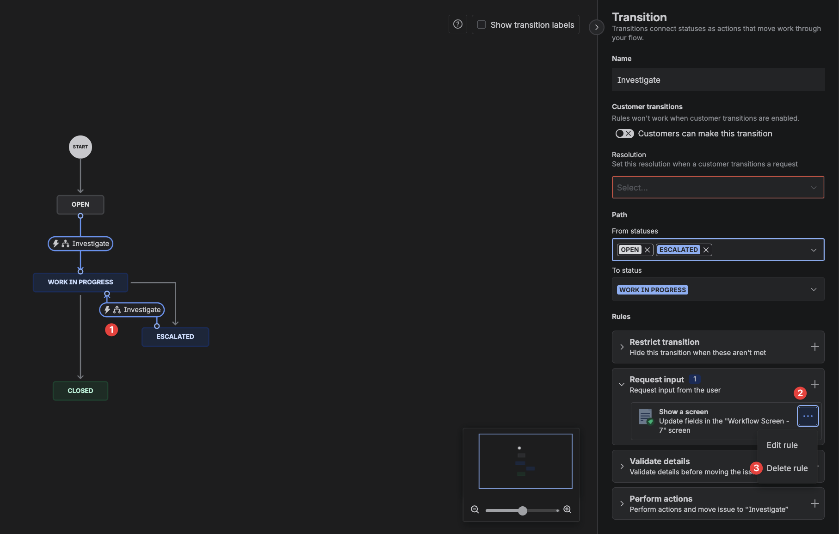This screenshot has width=839, height=534.
Task: Add a Restrict transition rule with plus
Action: 814,347
